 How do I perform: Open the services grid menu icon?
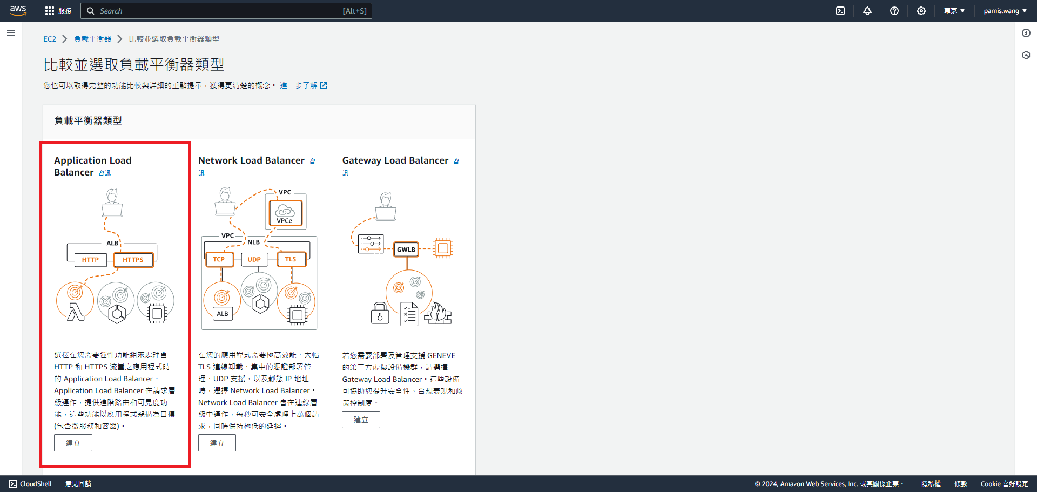point(50,11)
